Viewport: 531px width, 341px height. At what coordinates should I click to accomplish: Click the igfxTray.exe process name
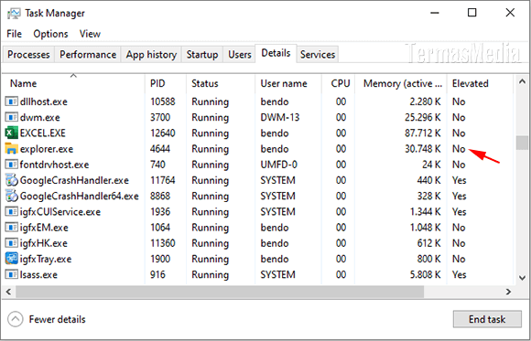(x=46, y=259)
